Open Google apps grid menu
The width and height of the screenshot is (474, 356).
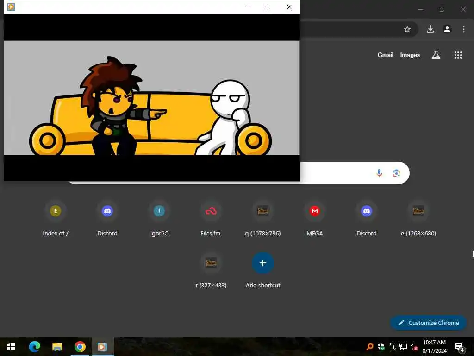[458, 55]
